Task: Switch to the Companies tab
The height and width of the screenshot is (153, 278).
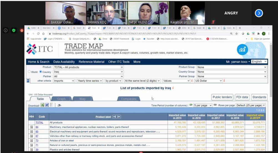Action: (x=128, y=99)
